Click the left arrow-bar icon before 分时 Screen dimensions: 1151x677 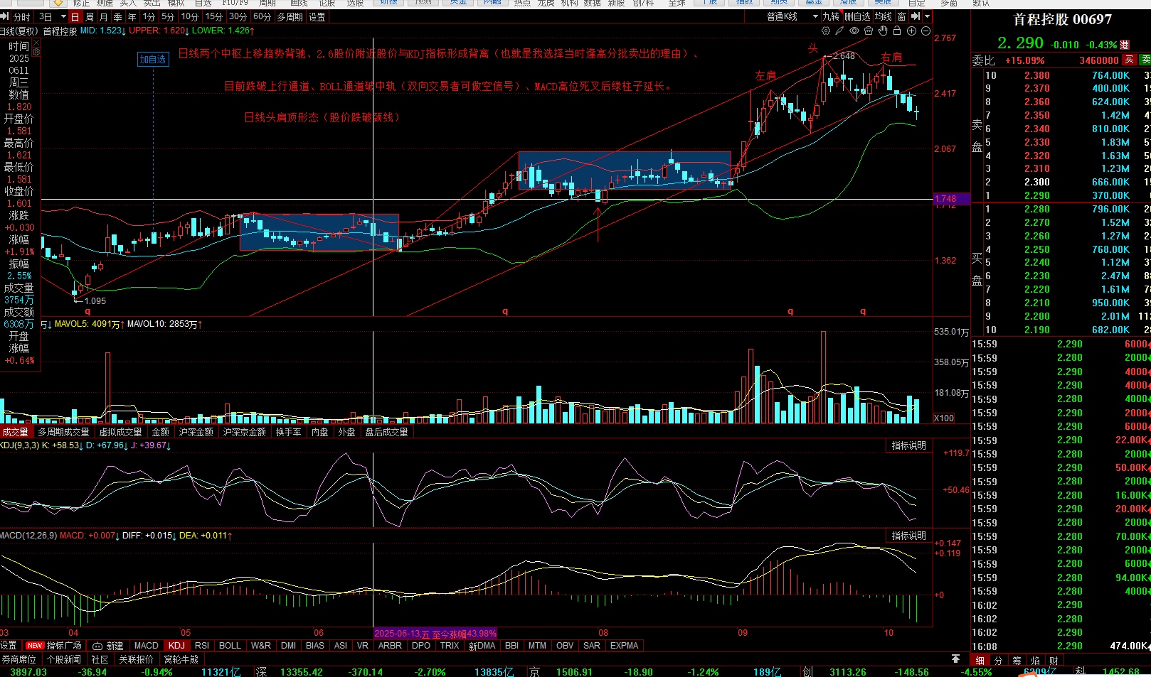click(x=6, y=16)
